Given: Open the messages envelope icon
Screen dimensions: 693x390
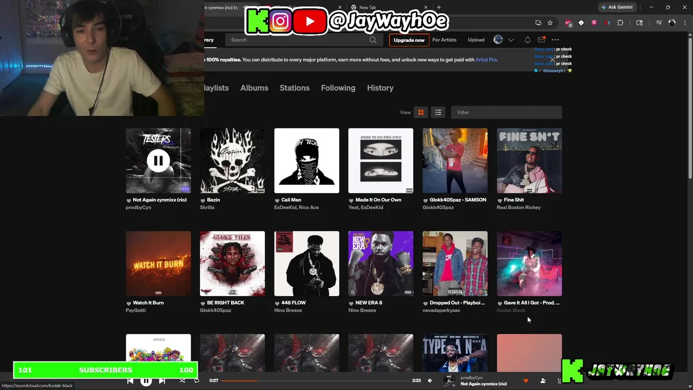Looking at the screenshot, I should (x=541, y=40).
